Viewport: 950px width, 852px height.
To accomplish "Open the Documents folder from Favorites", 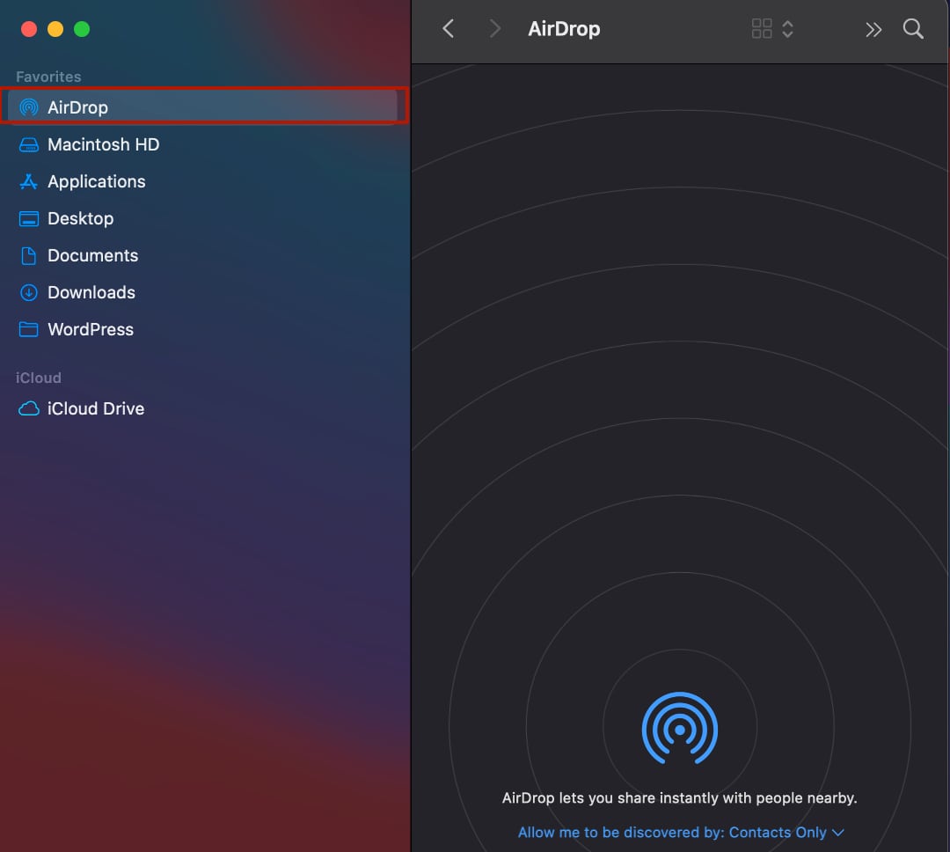I will 92,255.
